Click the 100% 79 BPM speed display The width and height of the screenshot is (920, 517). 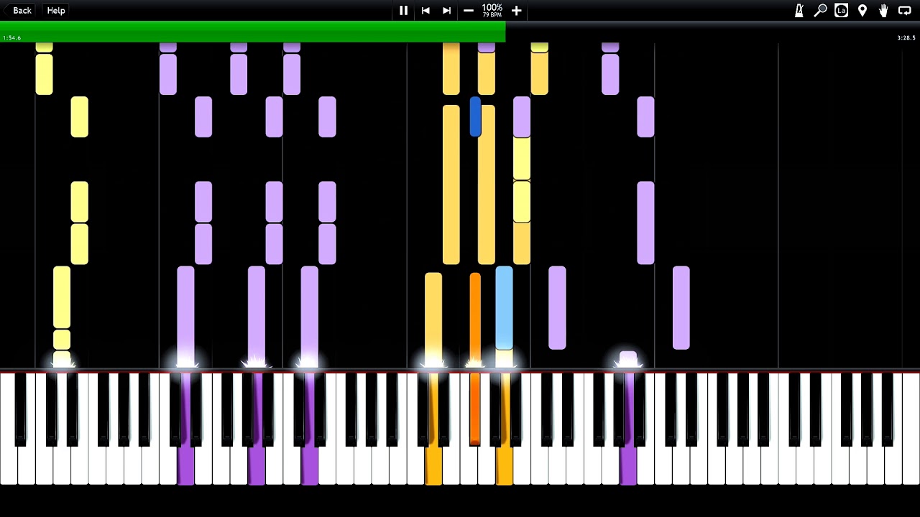pos(492,10)
